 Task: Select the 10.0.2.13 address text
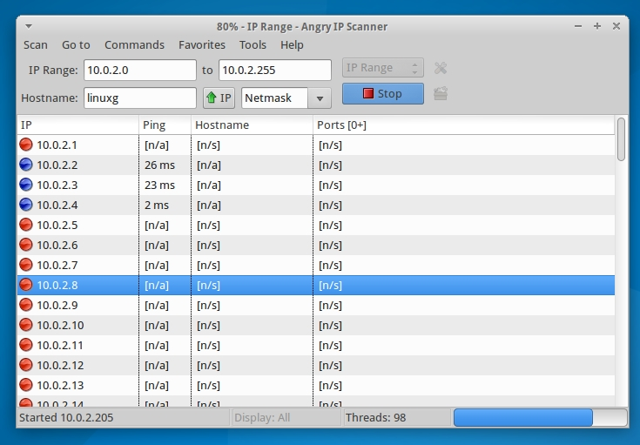[x=60, y=385]
